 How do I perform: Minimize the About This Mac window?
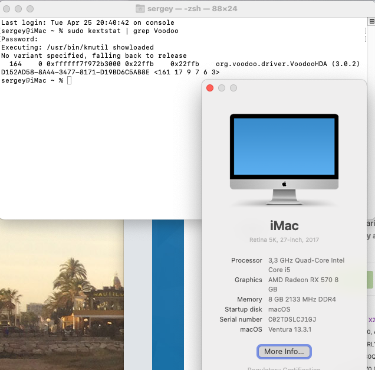(x=222, y=88)
